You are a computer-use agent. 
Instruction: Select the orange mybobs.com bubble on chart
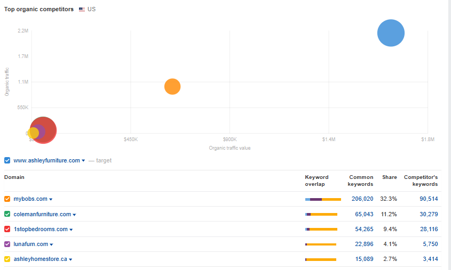pyautogui.click(x=172, y=86)
